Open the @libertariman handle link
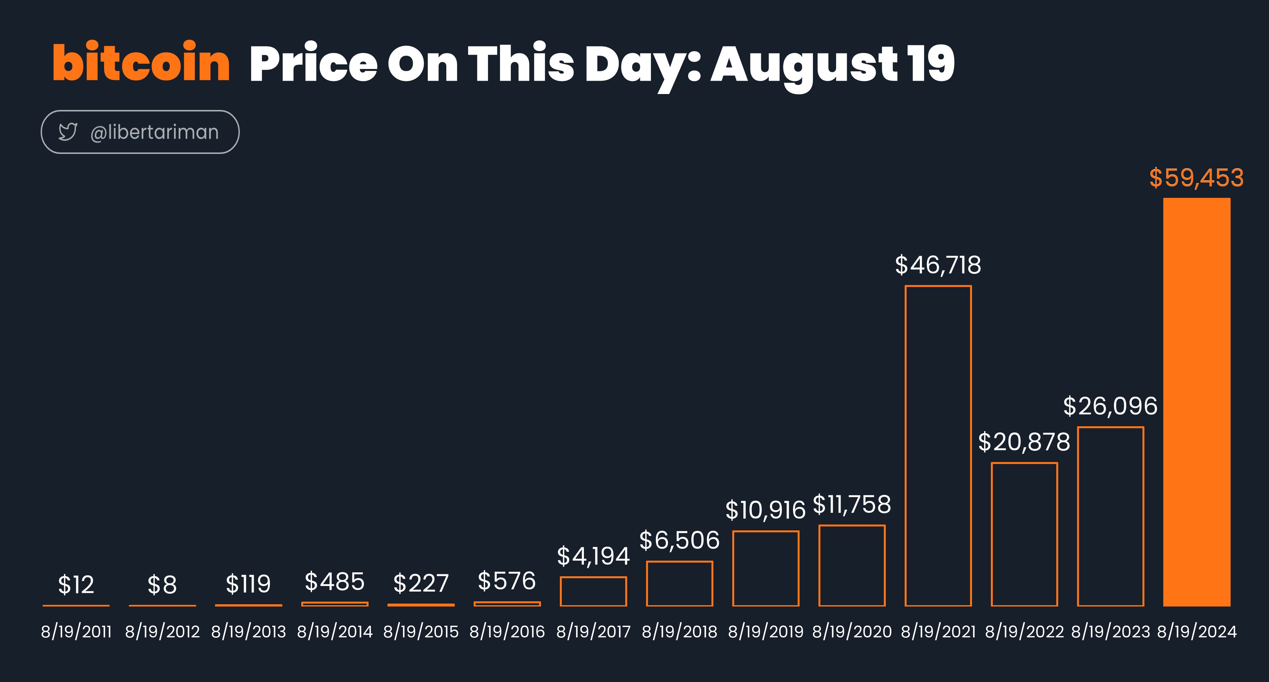Screen dimensions: 1269x682 pyautogui.click(x=154, y=132)
